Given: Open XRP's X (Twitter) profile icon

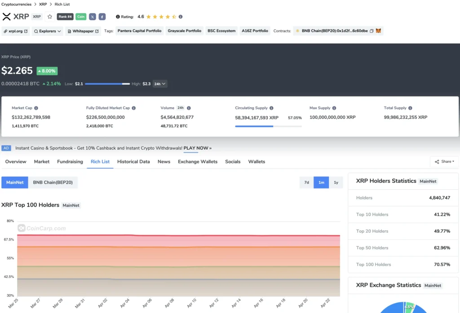Looking at the screenshot, I should 92,17.
